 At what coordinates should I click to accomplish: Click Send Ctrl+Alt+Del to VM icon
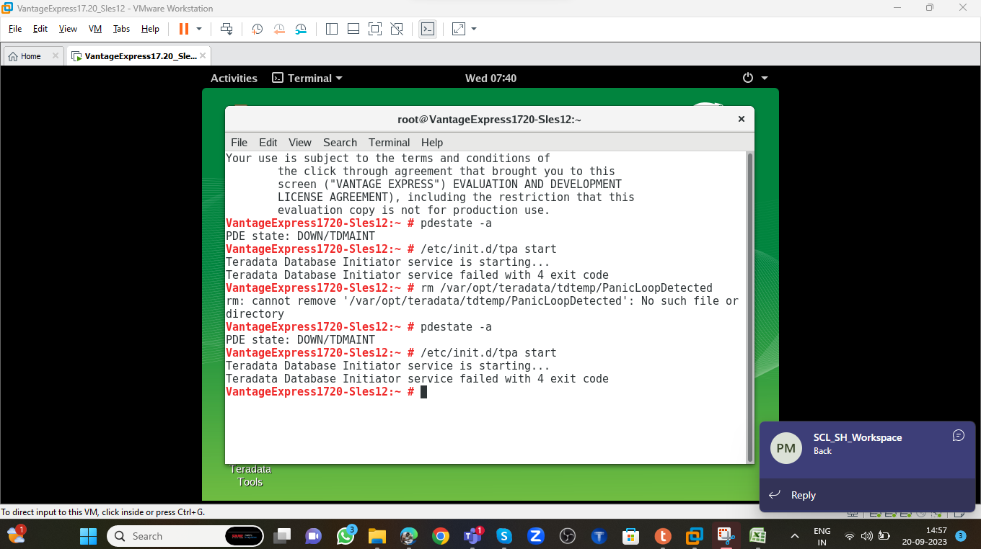click(x=226, y=29)
